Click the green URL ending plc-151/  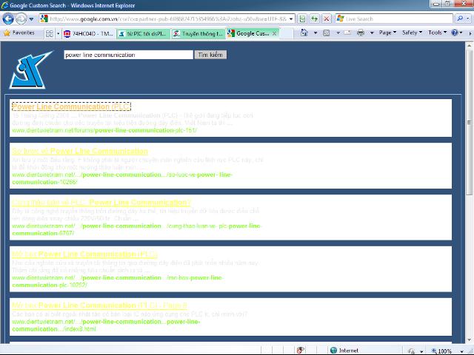click(x=104, y=130)
